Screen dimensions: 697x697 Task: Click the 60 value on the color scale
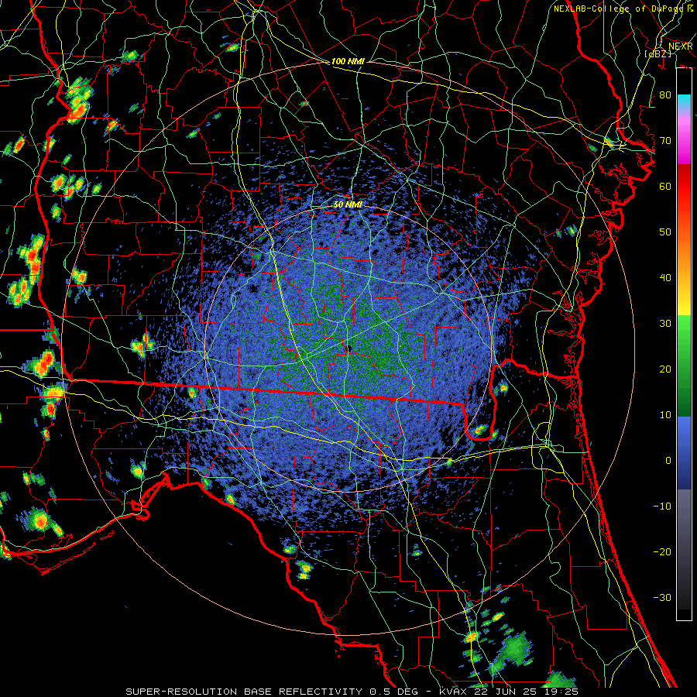point(665,186)
